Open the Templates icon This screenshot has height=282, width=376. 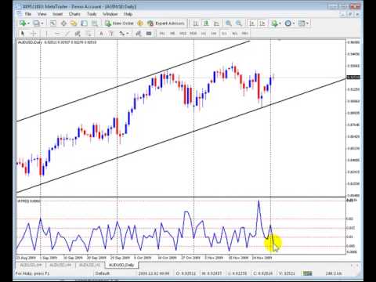coord(302,23)
